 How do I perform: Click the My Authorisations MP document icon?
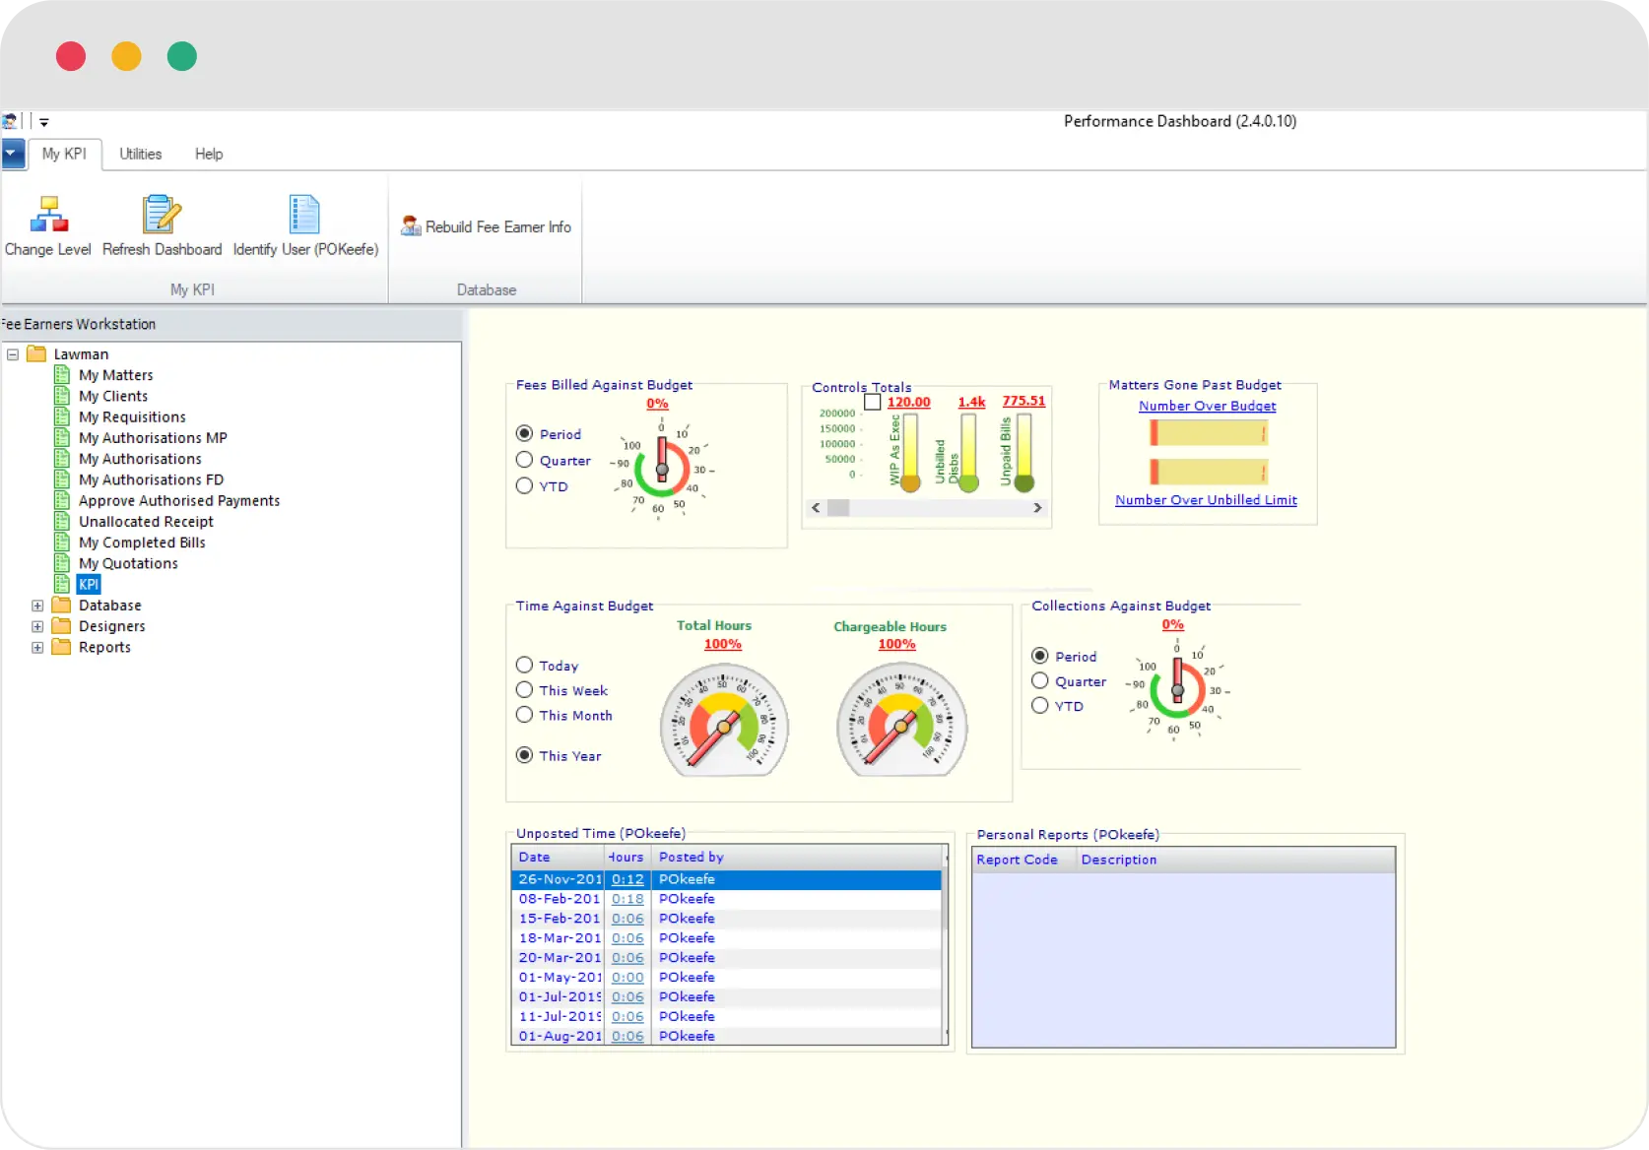point(62,438)
